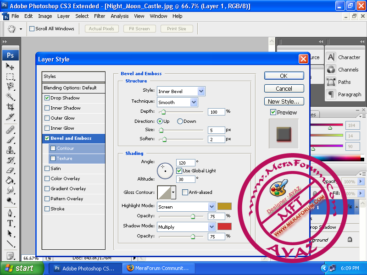This screenshot has width=367, height=275.
Task: Open the Image menu
Action: 45,16
